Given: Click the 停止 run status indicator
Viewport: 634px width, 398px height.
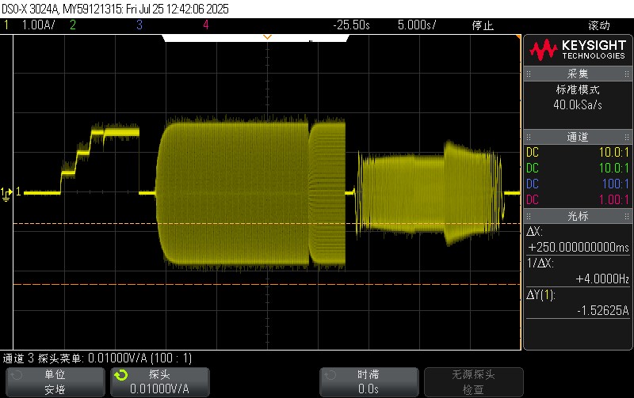Looking at the screenshot, I should tap(483, 25).
